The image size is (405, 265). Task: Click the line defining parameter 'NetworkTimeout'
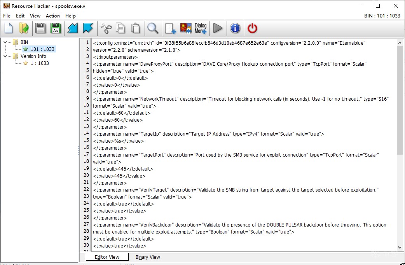[241, 99]
